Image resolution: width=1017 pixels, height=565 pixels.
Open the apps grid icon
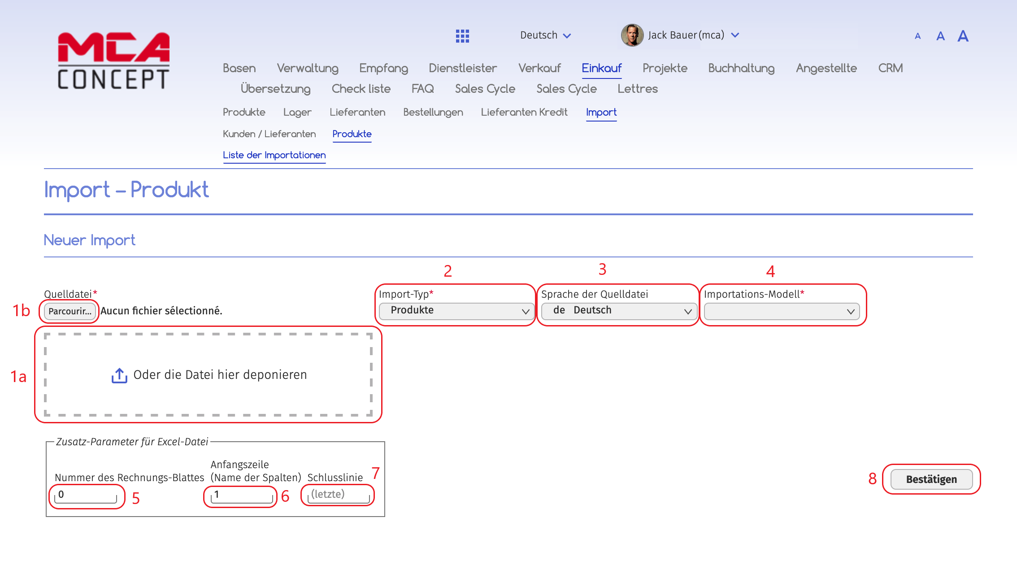(463, 35)
